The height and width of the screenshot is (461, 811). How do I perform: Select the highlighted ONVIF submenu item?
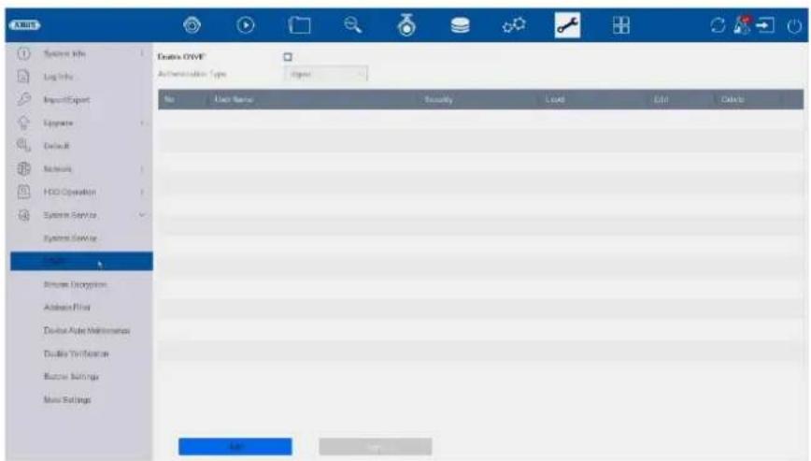(81, 261)
